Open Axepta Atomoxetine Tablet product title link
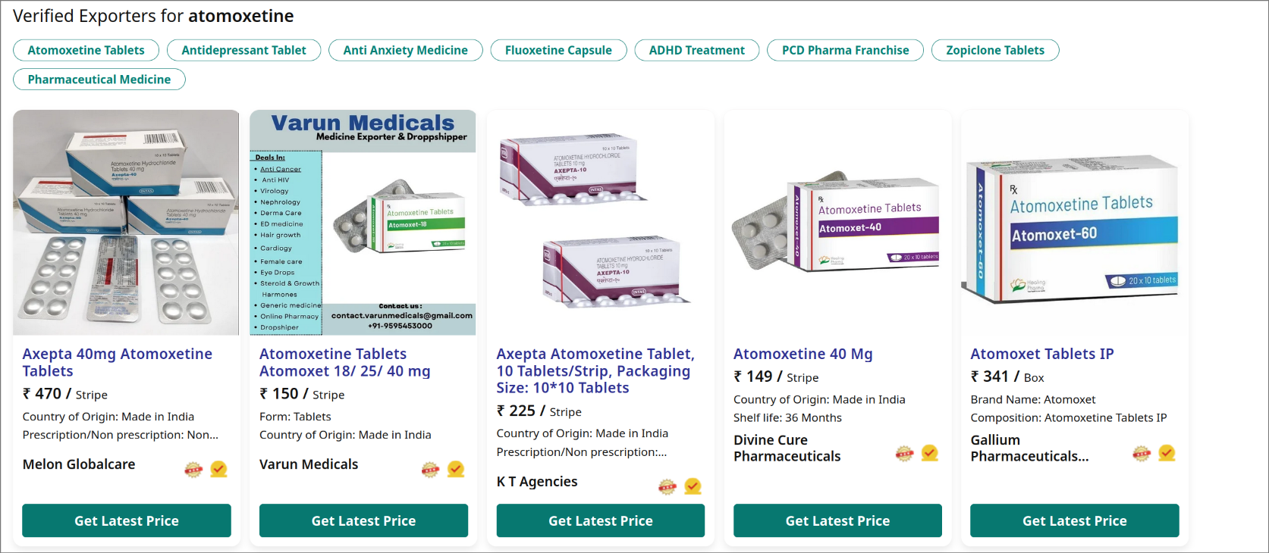Image resolution: width=1269 pixels, height=553 pixels. pos(595,370)
